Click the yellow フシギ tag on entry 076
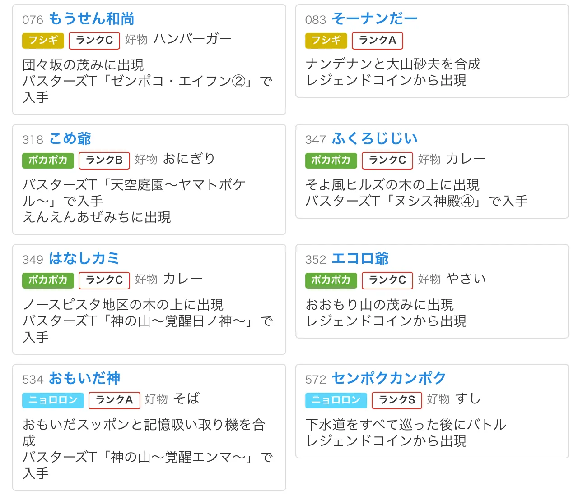Image resolution: width=578 pixels, height=495 pixels. point(43,41)
